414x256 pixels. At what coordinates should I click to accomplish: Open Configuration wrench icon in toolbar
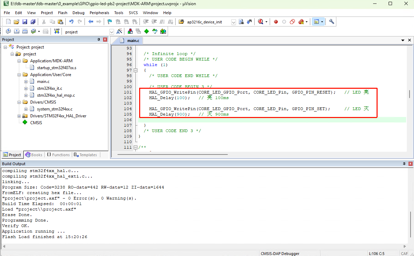tap(331, 22)
